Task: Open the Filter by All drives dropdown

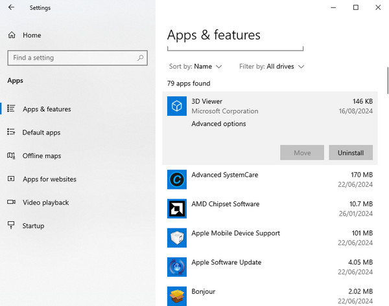Action: point(272,67)
